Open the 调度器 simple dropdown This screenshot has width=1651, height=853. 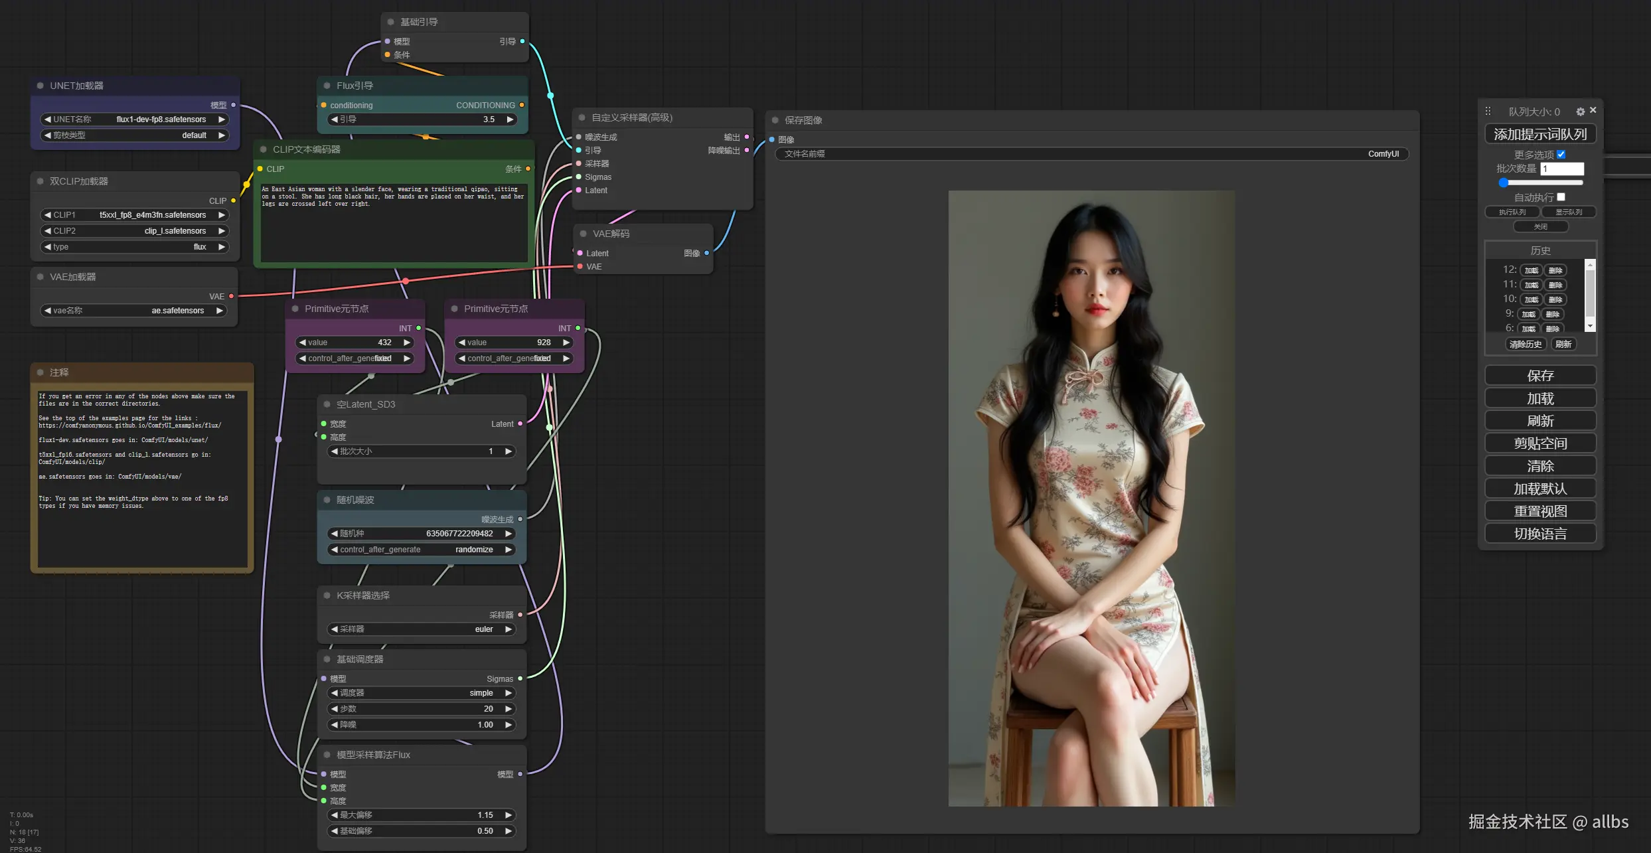click(422, 693)
